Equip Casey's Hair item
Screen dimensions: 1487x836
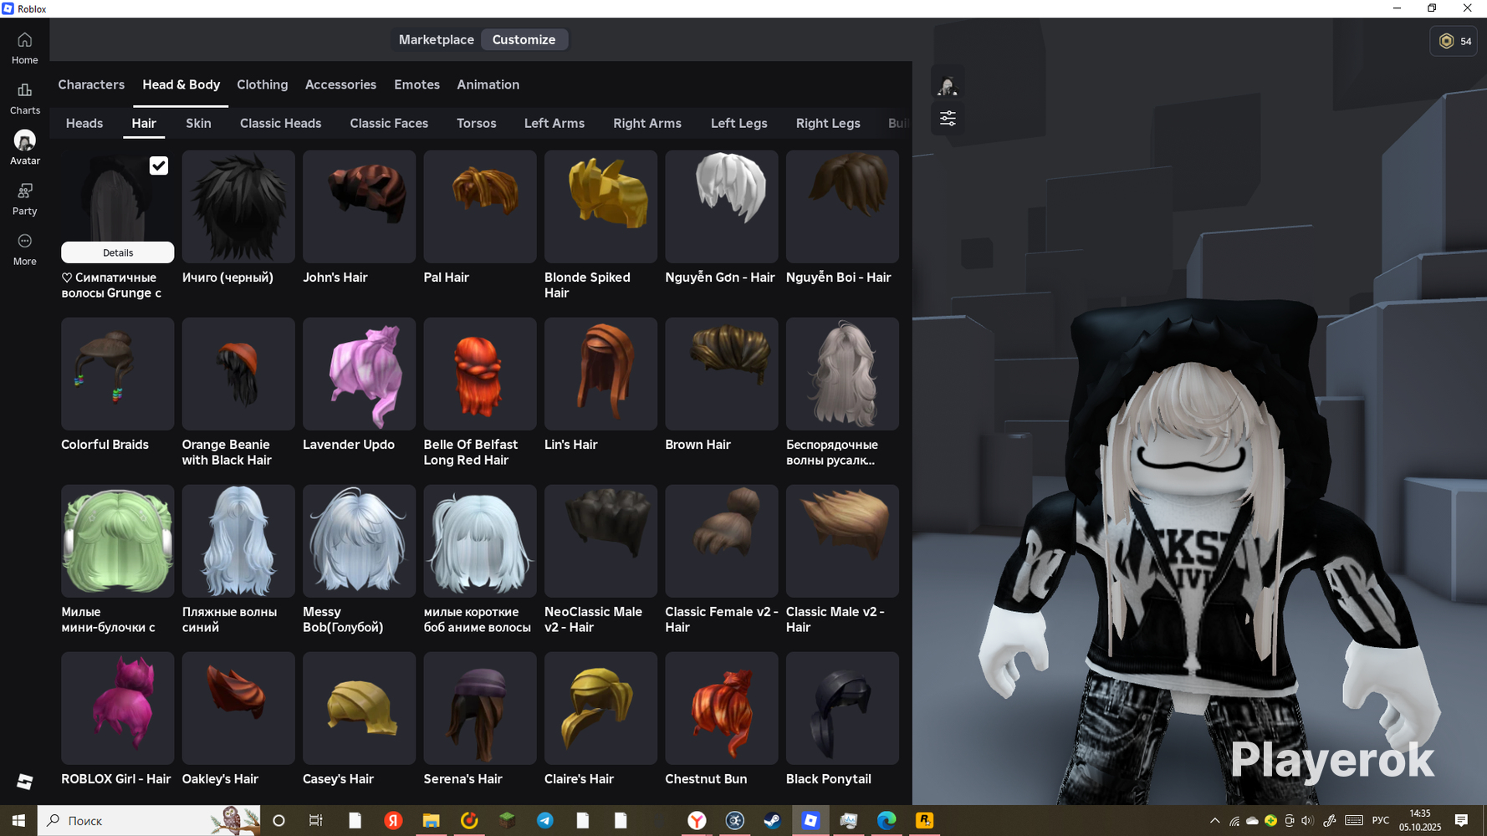[x=360, y=708]
